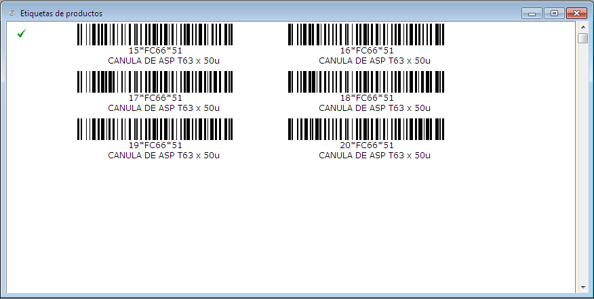Click the scrollbar down arrow
594x299 pixels.
[582, 287]
